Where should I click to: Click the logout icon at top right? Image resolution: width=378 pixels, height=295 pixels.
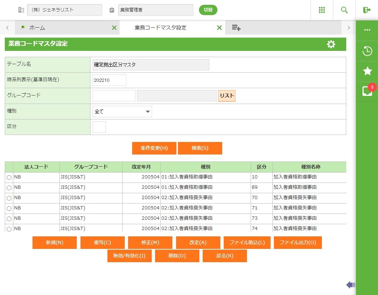367,10
